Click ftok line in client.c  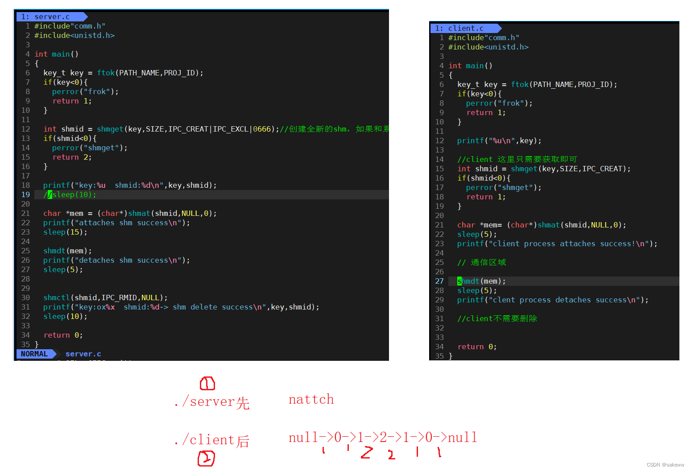click(537, 84)
